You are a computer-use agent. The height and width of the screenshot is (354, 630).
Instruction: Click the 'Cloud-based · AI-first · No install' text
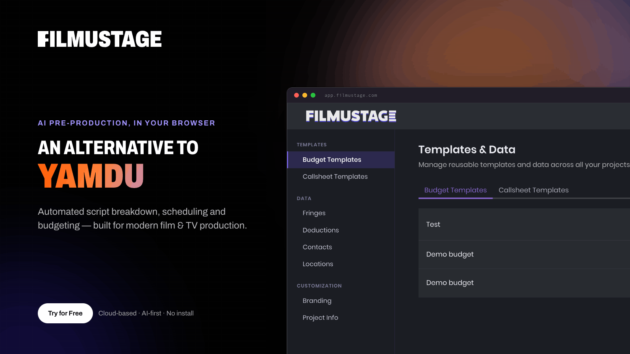tap(146, 313)
